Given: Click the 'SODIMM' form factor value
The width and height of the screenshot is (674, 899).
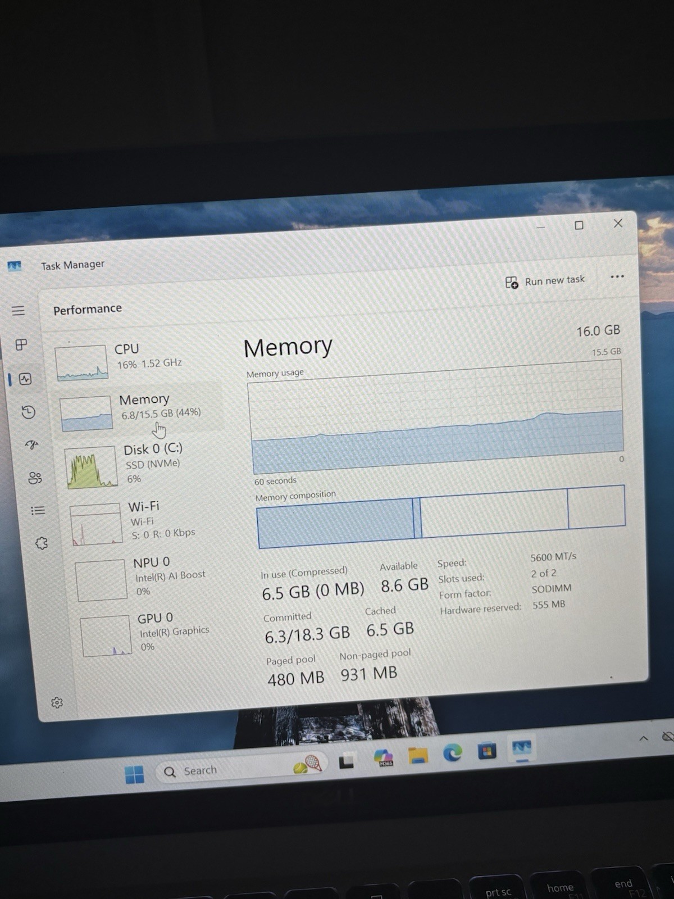Looking at the screenshot, I should [551, 589].
